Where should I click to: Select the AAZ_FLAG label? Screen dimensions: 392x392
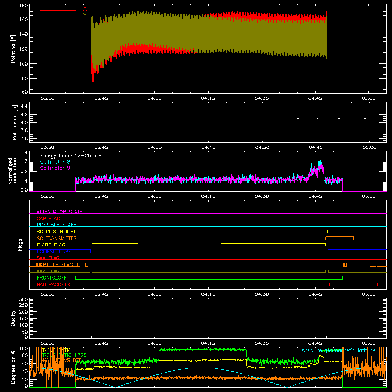pyautogui.click(x=48, y=271)
